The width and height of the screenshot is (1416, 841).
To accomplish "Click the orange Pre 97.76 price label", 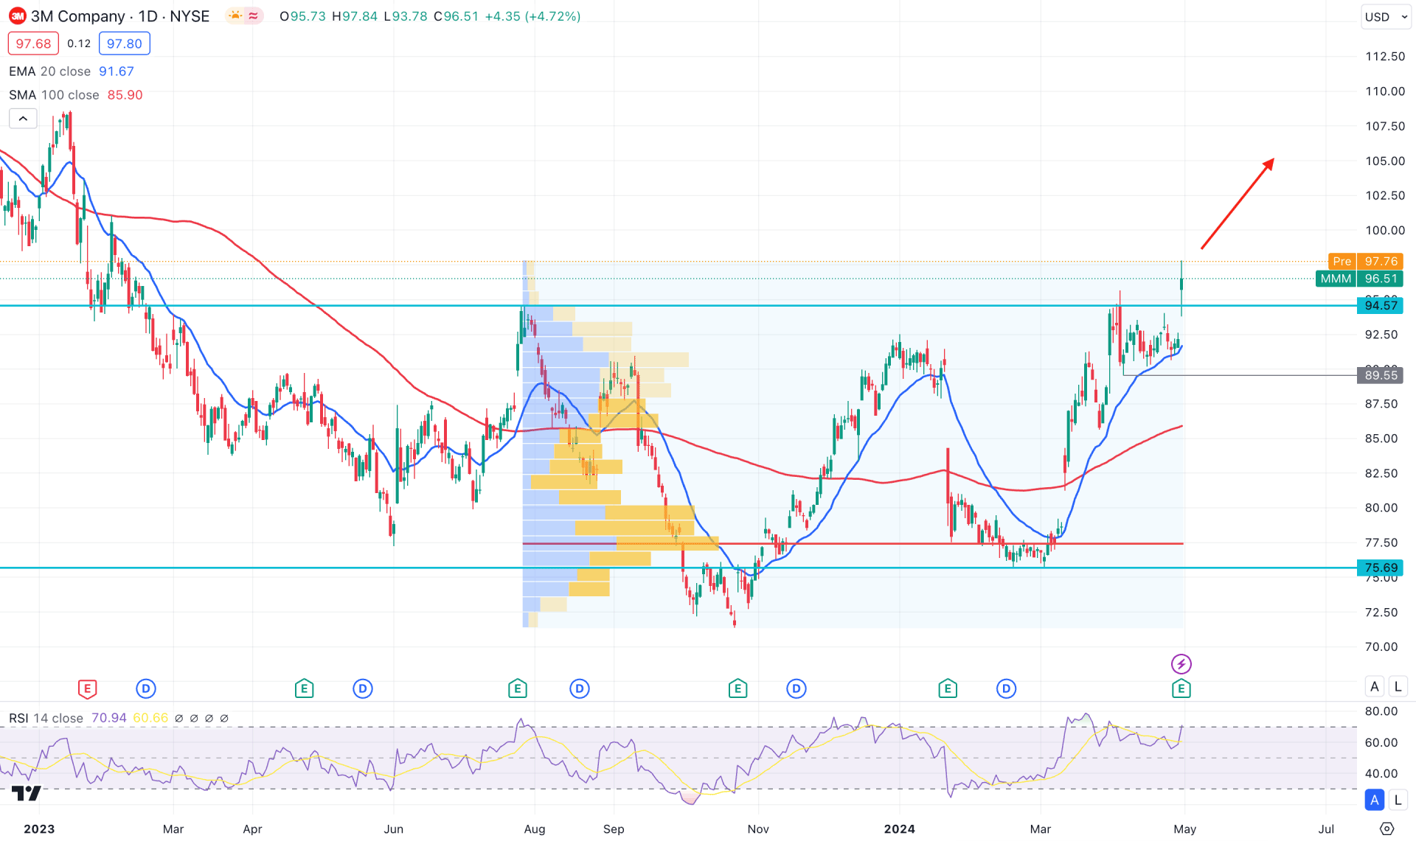I will point(1366,261).
